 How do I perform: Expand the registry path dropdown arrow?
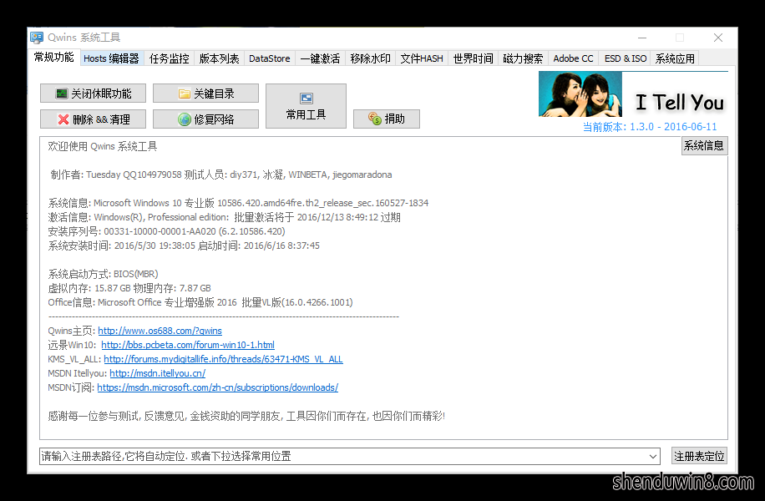tap(653, 457)
